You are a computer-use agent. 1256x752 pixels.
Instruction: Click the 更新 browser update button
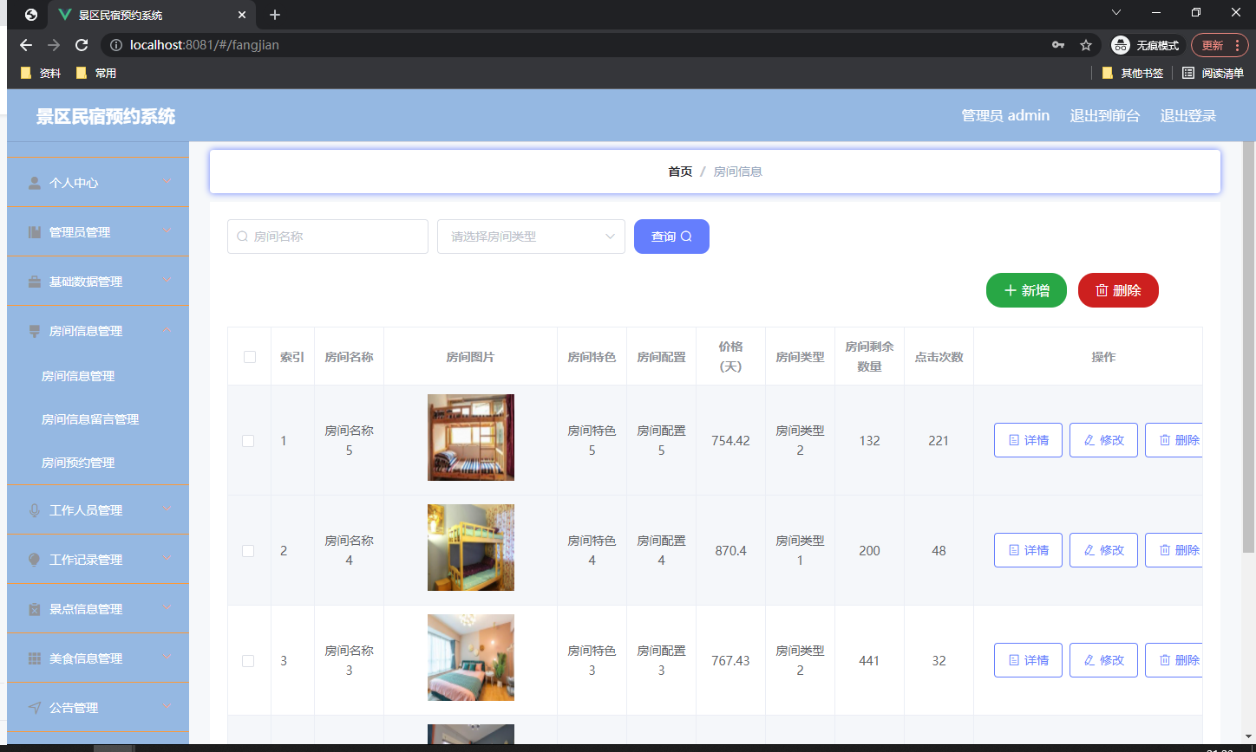tap(1219, 45)
